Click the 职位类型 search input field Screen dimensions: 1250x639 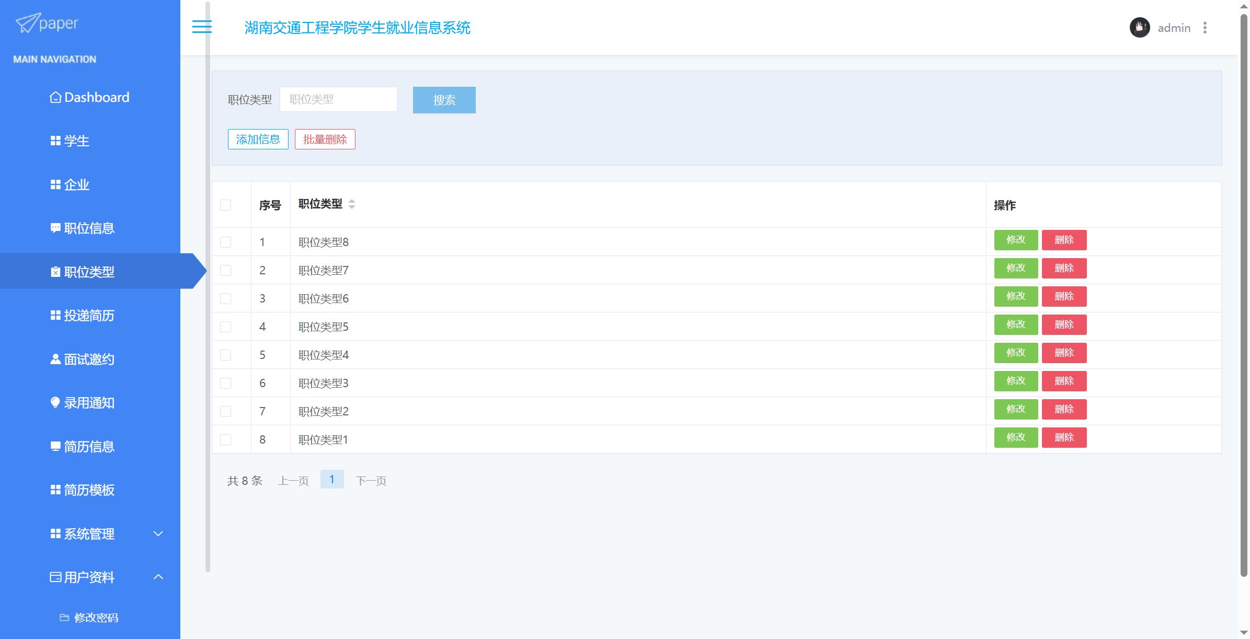(338, 99)
